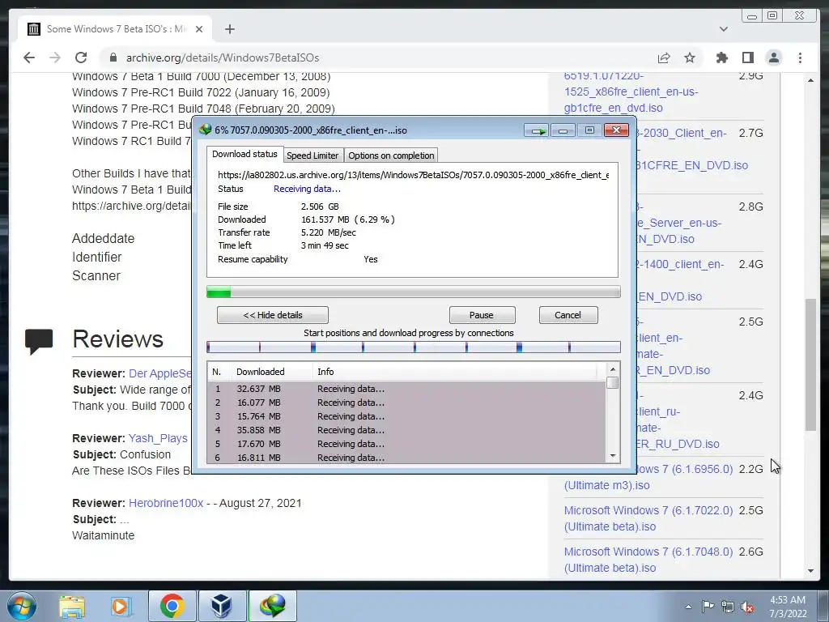Open the Windows Start orb

pyautogui.click(x=22, y=606)
